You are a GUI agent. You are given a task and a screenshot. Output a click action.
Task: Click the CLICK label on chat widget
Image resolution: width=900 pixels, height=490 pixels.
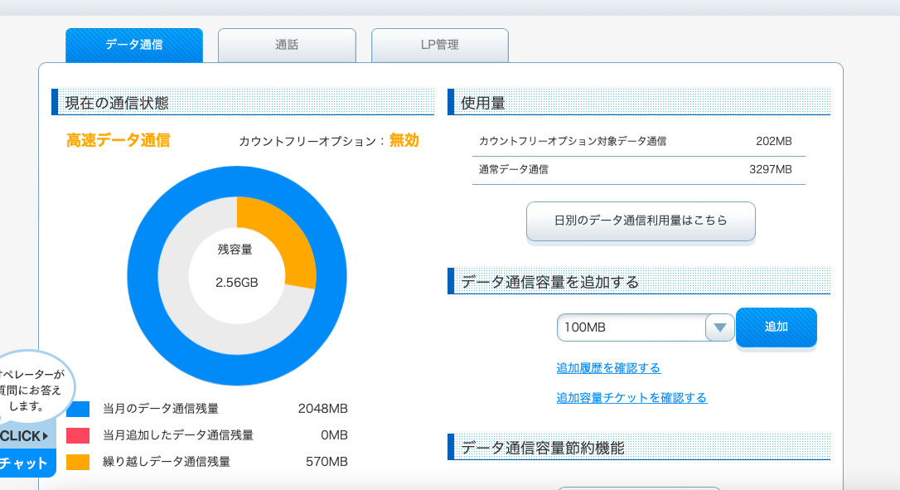point(25,436)
